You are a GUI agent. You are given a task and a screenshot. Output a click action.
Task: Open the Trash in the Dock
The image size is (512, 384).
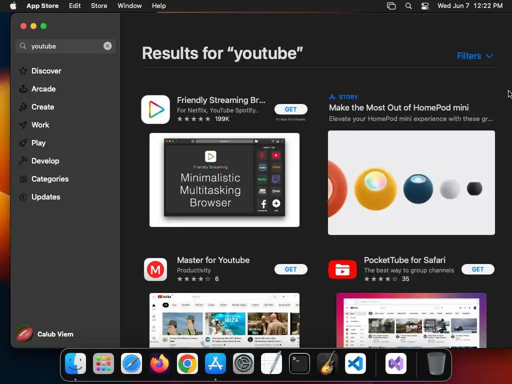436,363
